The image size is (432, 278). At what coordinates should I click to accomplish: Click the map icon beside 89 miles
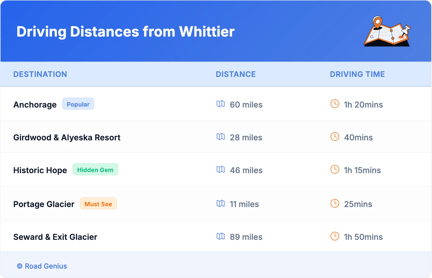221,236
